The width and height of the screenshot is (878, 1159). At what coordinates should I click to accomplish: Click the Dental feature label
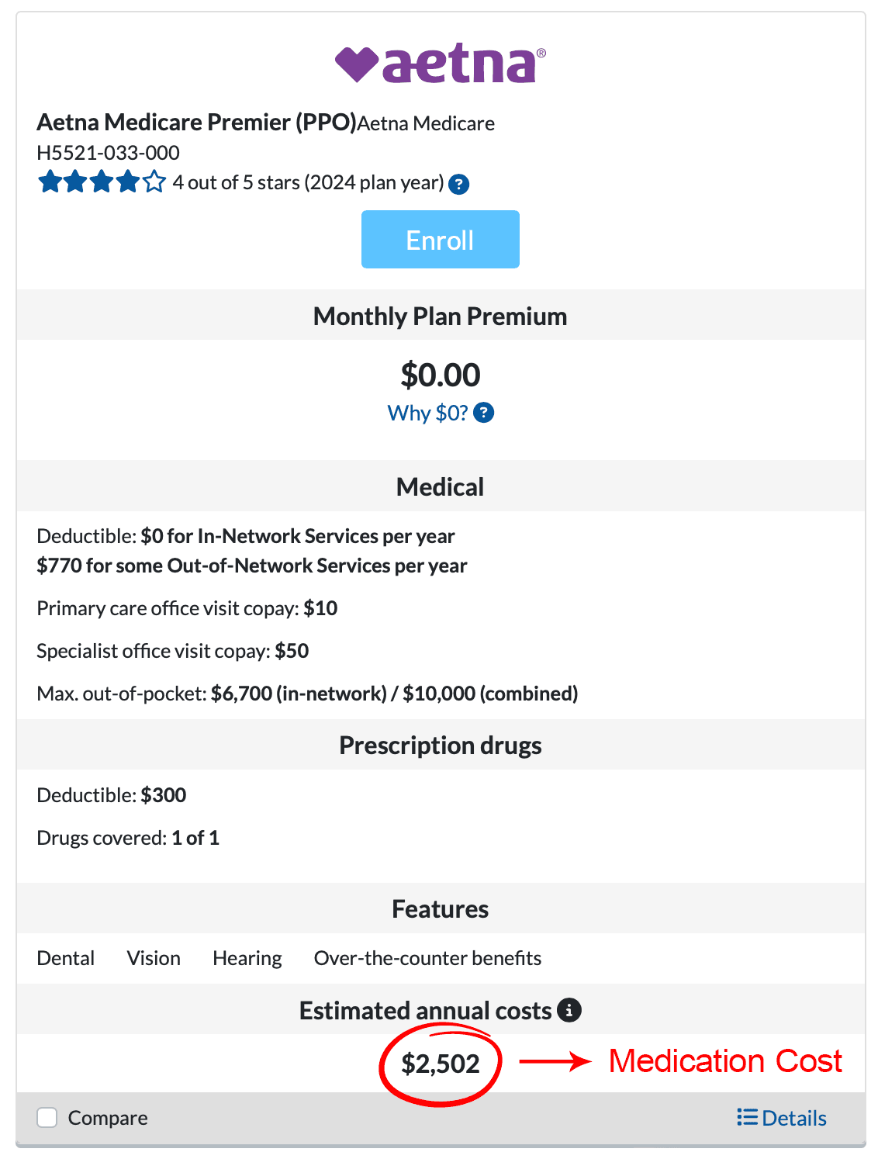click(x=66, y=959)
